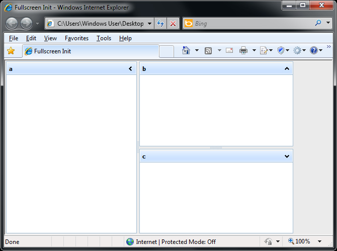Open the Edit menu
Viewport: 337px width, 251px height.
31,38
